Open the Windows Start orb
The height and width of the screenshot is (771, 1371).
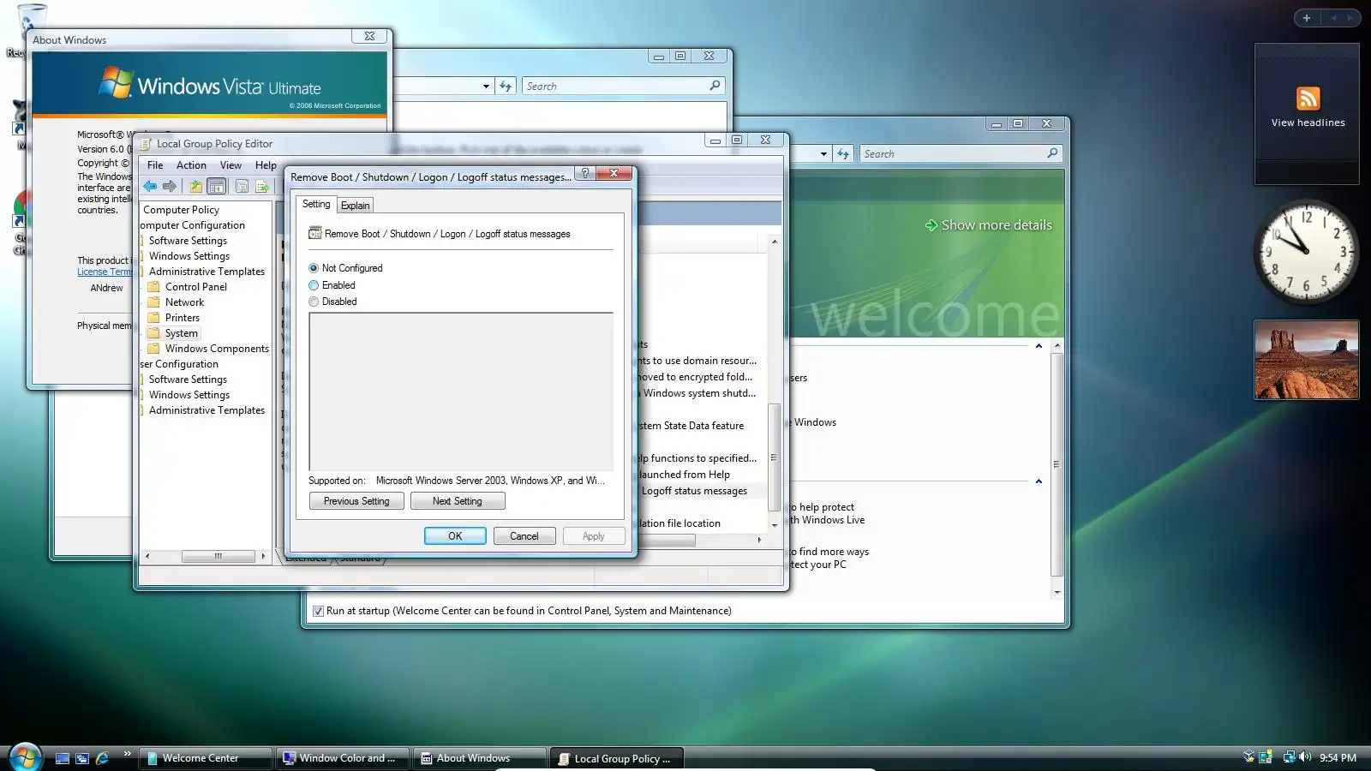click(25, 757)
